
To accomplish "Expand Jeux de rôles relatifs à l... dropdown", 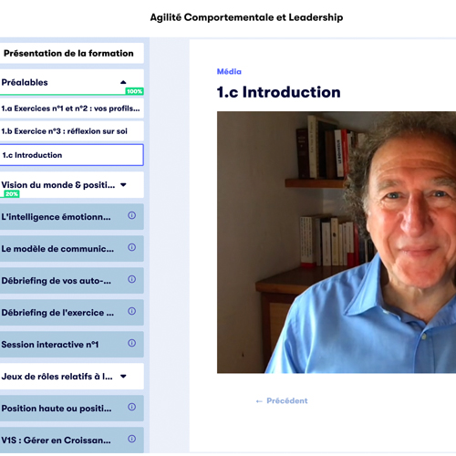I will coord(123,376).
